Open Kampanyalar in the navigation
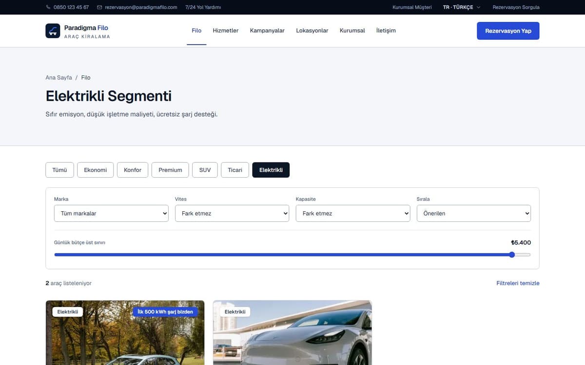This screenshot has height=365, width=585. point(267,31)
